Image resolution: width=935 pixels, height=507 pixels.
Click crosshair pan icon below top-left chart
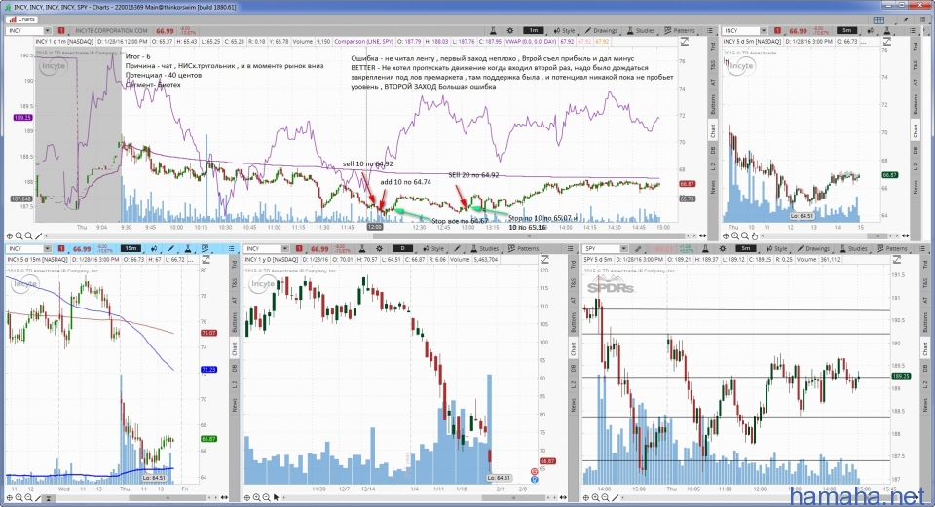10,235
